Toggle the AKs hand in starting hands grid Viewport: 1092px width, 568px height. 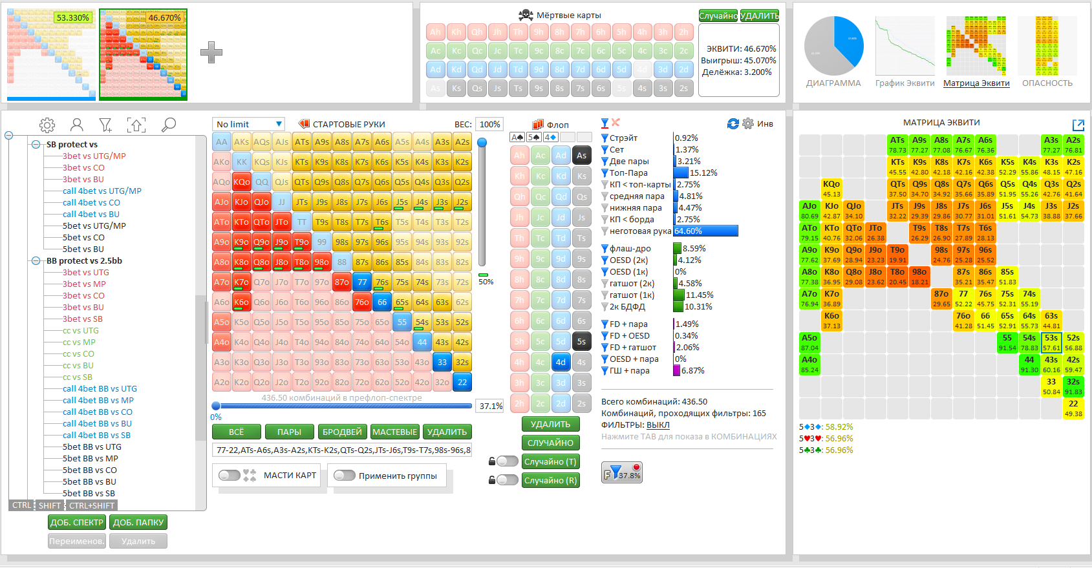242,142
